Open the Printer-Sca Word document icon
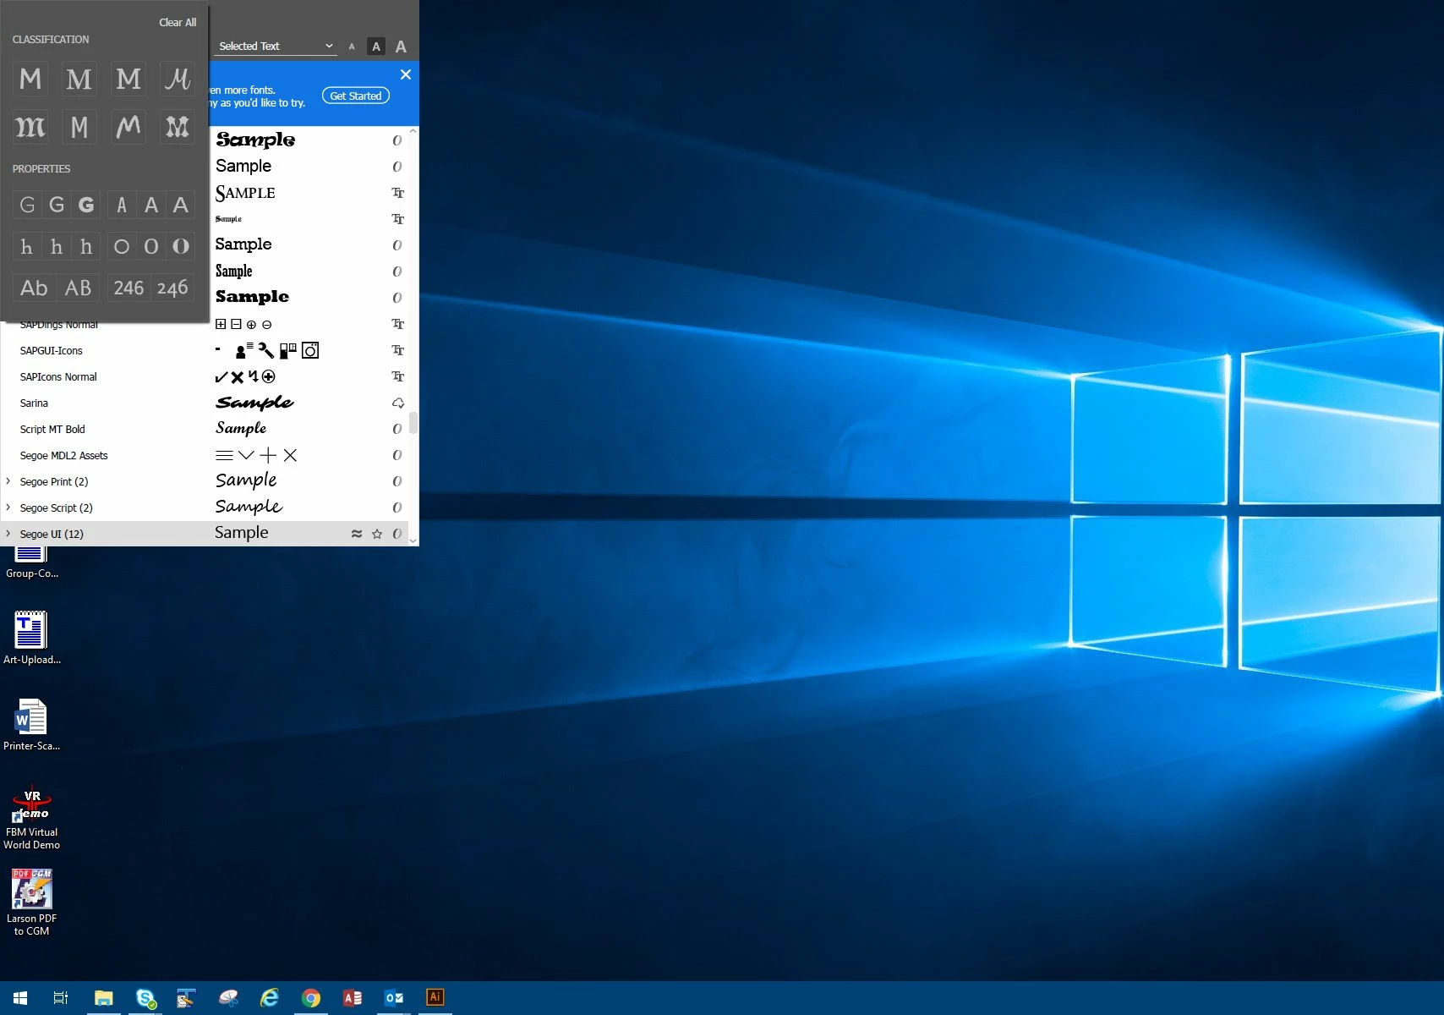The width and height of the screenshot is (1444, 1015). pos(31,724)
